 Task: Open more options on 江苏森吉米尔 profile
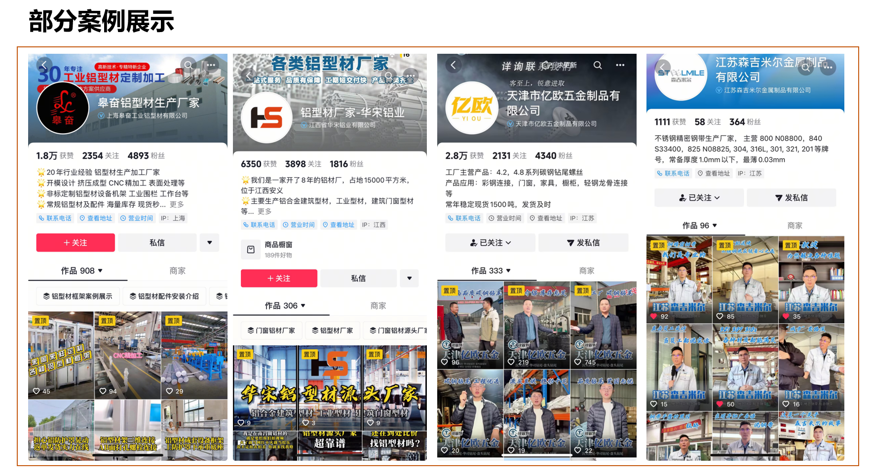pos(829,67)
